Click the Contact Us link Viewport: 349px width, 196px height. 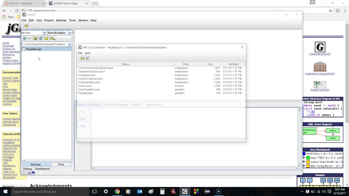click(9, 49)
